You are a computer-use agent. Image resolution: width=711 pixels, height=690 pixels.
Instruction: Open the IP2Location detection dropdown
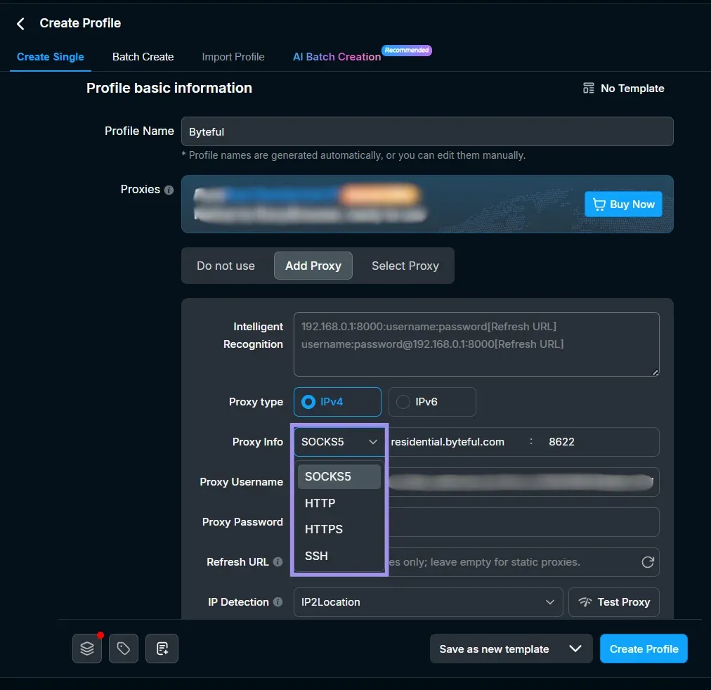click(x=428, y=602)
